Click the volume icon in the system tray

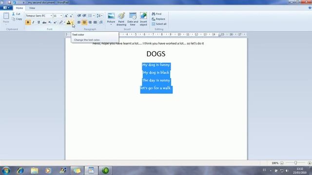(x=287, y=171)
